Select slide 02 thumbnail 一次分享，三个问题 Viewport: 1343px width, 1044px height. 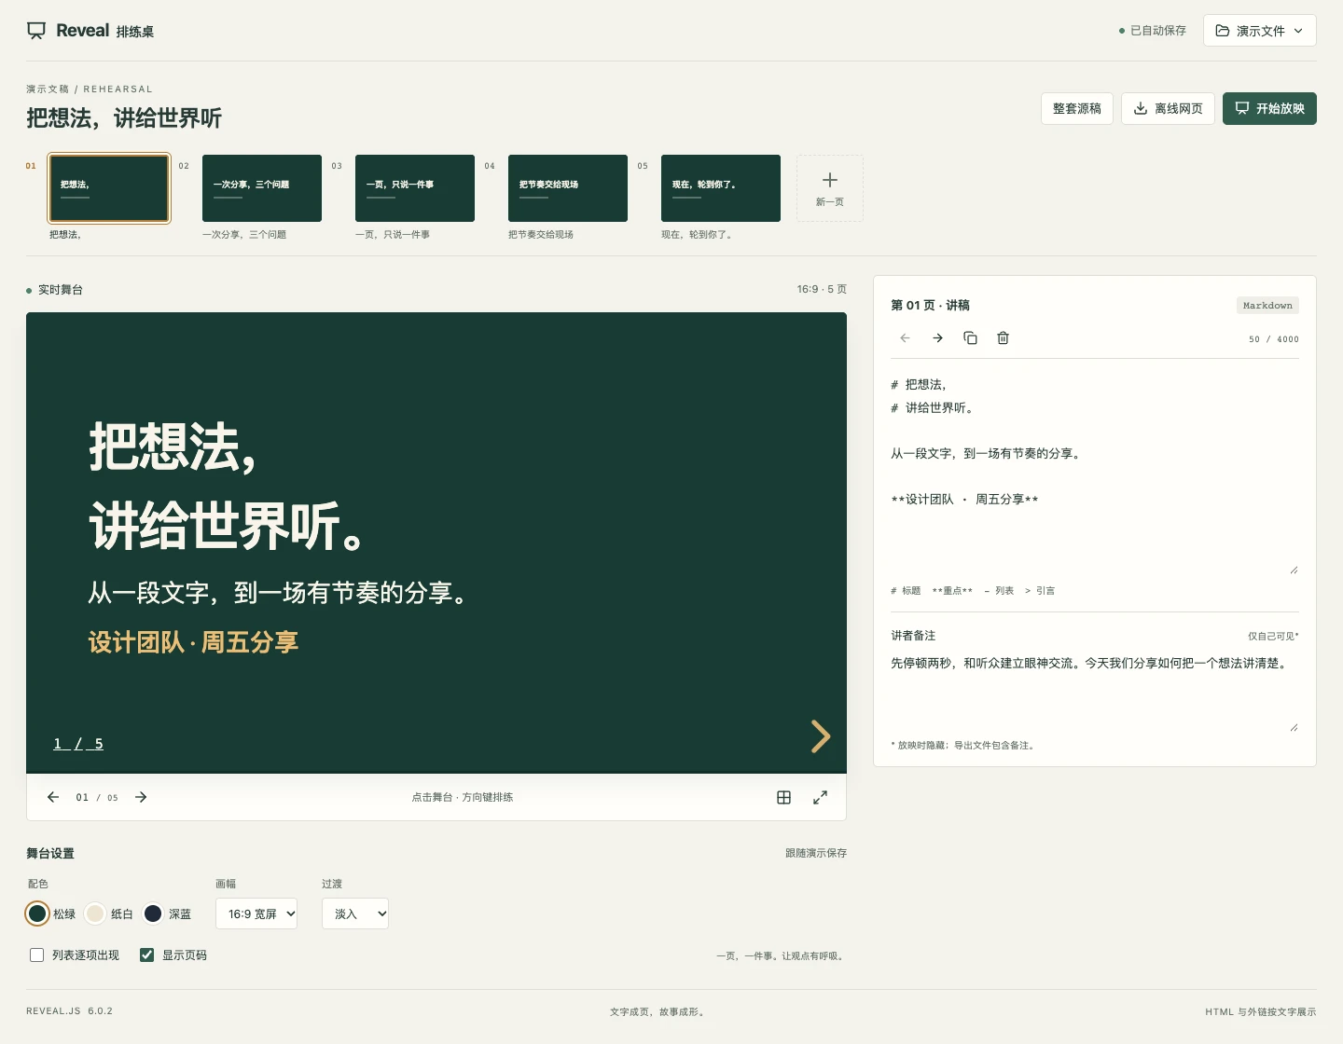262,188
